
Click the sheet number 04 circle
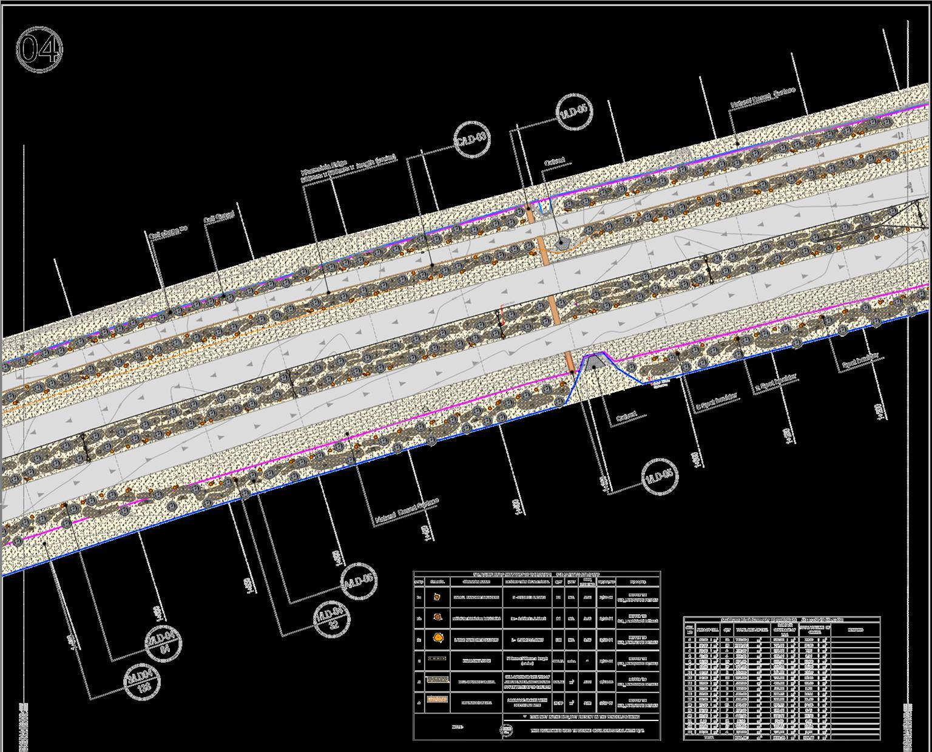pos(39,49)
